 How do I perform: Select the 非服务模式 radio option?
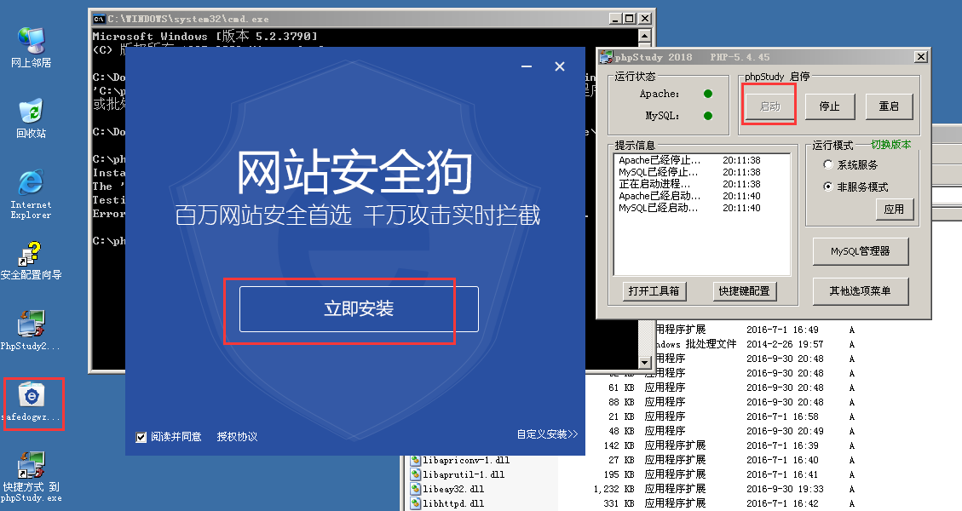(828, 187)
